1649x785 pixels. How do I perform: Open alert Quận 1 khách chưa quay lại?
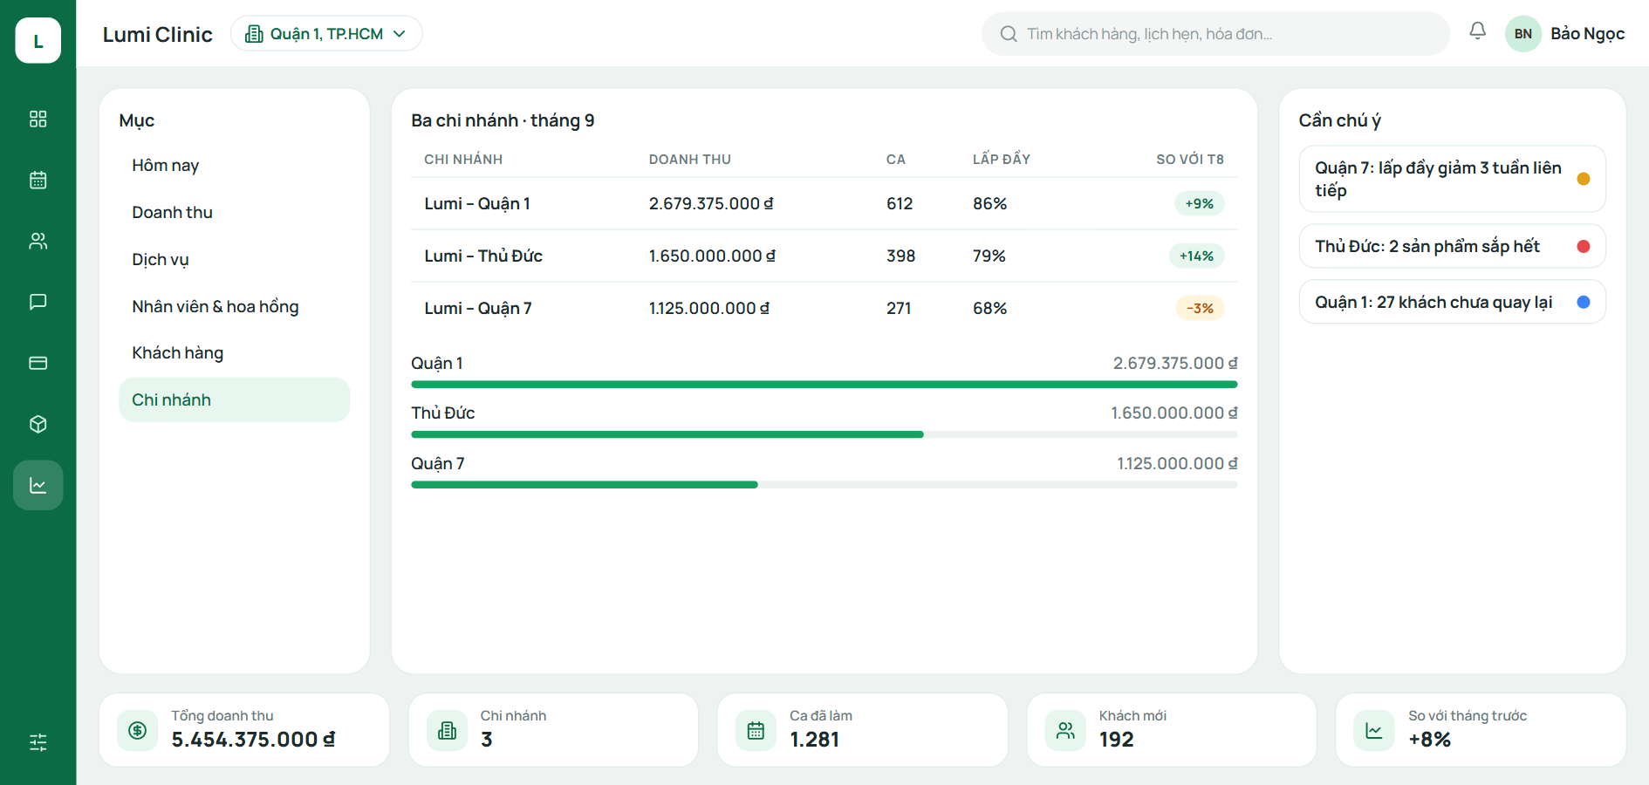click(x=1452, y=302)
